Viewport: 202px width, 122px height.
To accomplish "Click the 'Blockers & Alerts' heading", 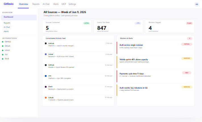I will pyautogui.click(x=126, y=38).
